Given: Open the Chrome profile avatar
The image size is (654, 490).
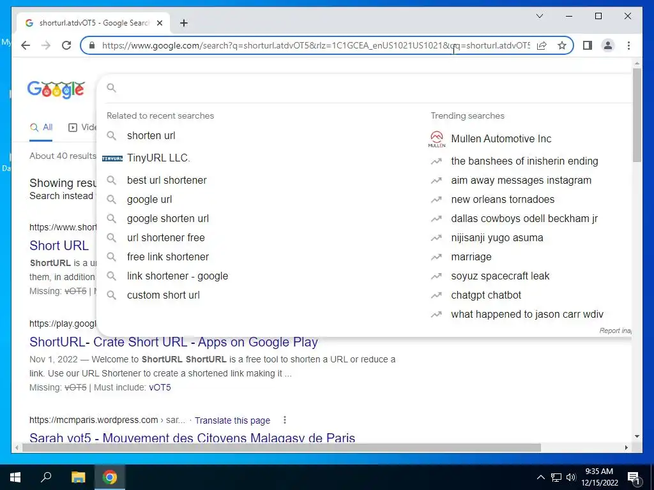Looking at the screenshot, I should [608, 45].
